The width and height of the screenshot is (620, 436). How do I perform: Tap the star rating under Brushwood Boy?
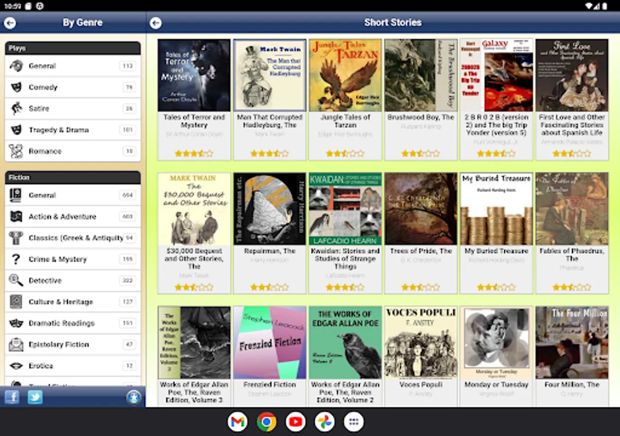(421, 154)
